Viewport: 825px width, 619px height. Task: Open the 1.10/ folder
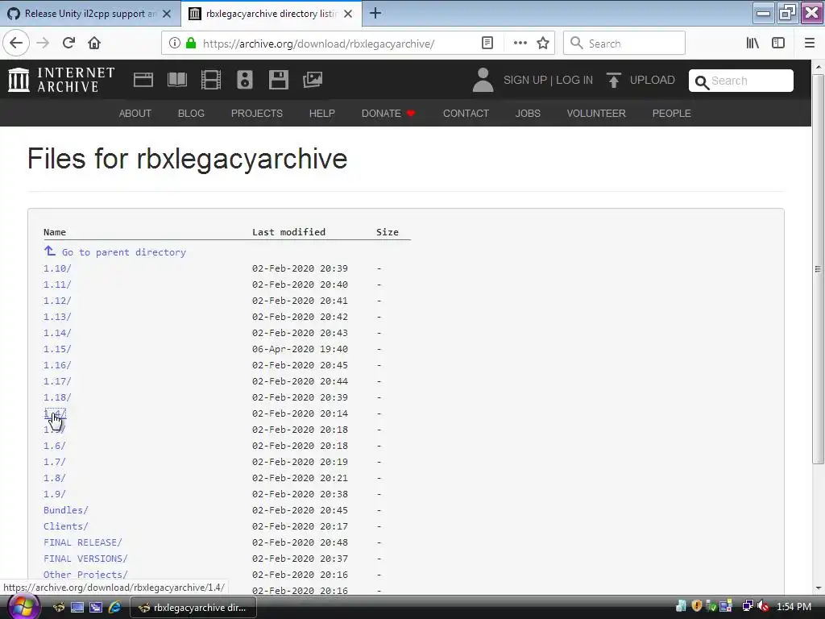[57, 268]
